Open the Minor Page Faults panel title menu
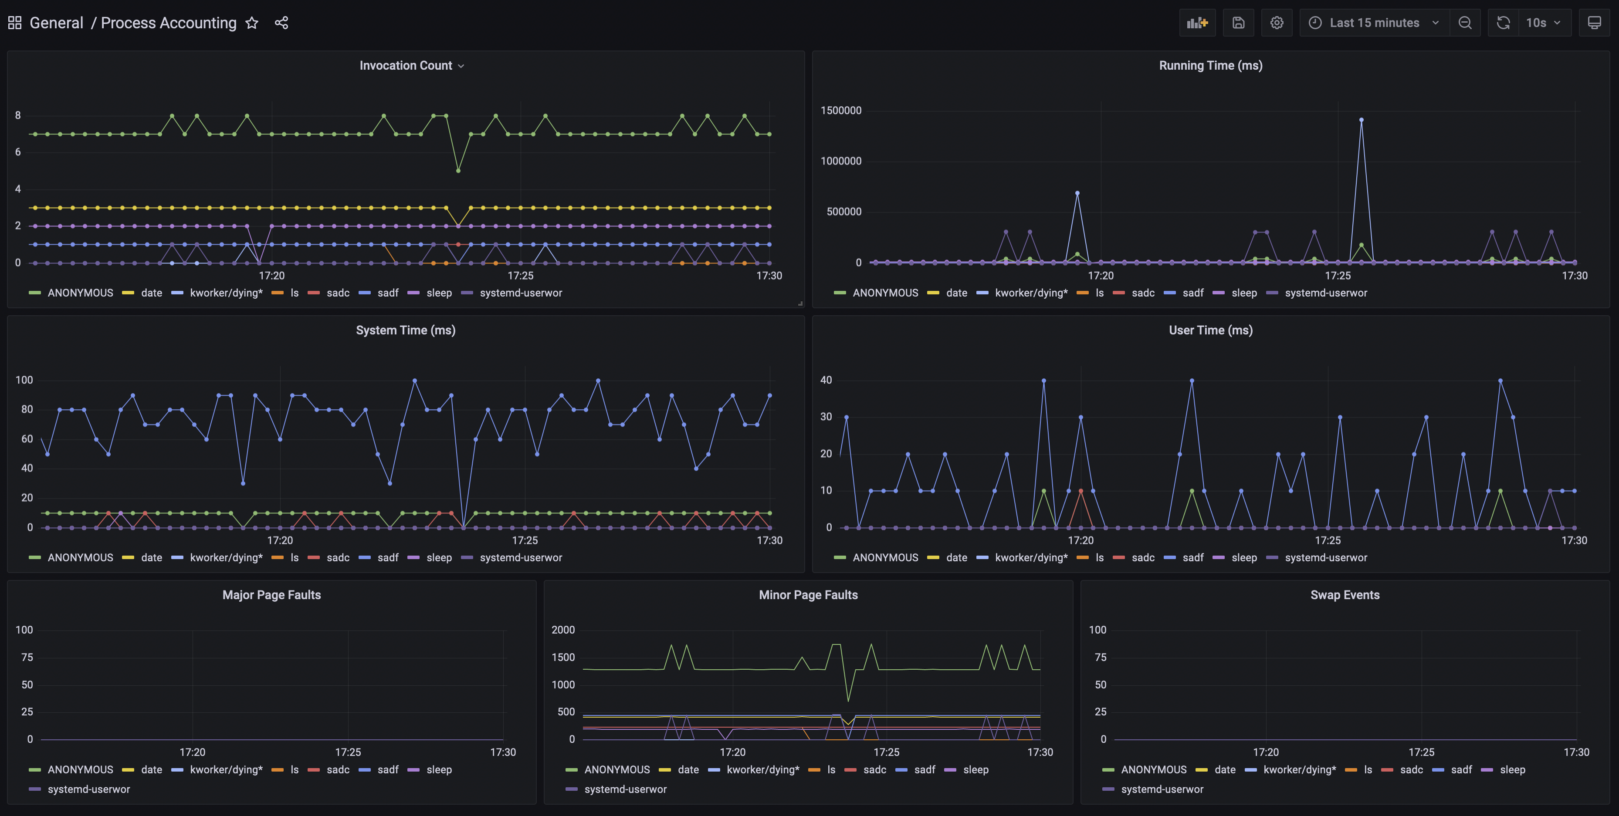 [808, 595]
